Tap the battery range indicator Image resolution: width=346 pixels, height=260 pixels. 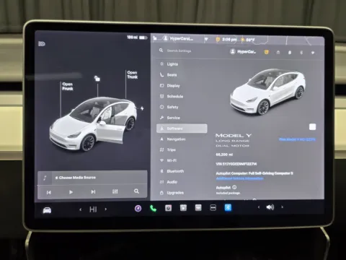click(x=137, y=38)
